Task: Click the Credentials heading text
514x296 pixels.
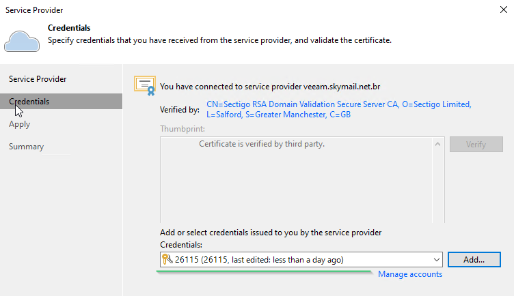Action: (69, 28)
